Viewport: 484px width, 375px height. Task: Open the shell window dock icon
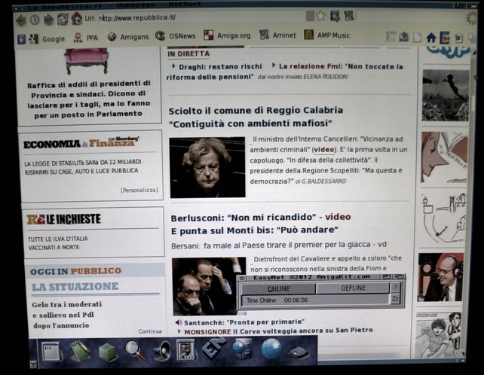coord(51,352)
